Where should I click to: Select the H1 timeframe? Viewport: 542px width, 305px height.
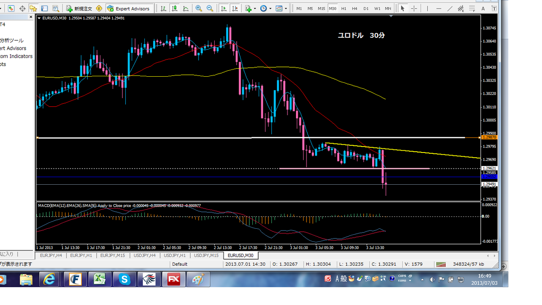344,8
